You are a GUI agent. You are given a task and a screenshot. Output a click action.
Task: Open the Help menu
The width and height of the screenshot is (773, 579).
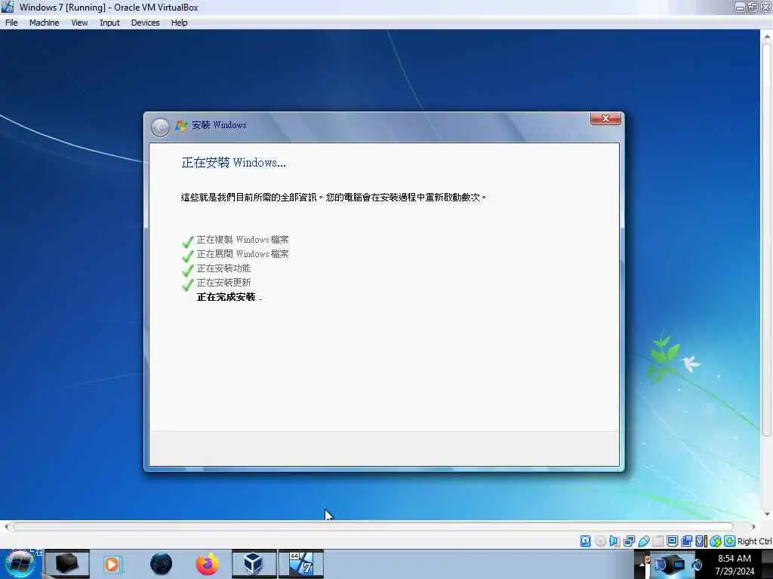[x=180, y=23]
